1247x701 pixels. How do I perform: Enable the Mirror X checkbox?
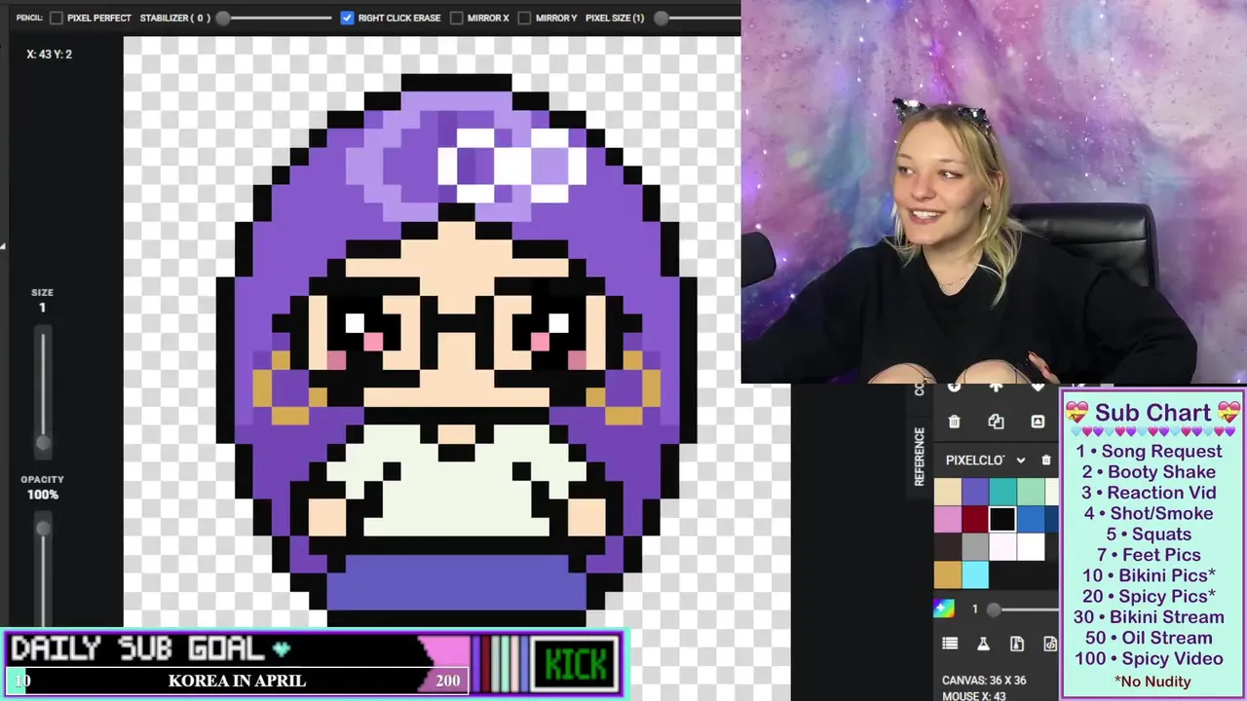(455, 18)
